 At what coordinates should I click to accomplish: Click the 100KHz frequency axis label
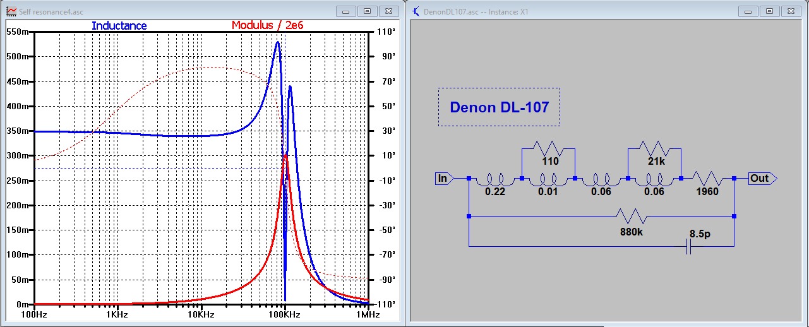click(x=284, y=314)
